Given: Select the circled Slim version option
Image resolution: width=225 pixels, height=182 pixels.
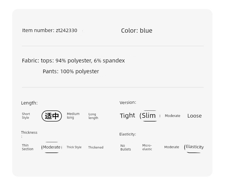Looking at the screenshot, I should (150, 116).
